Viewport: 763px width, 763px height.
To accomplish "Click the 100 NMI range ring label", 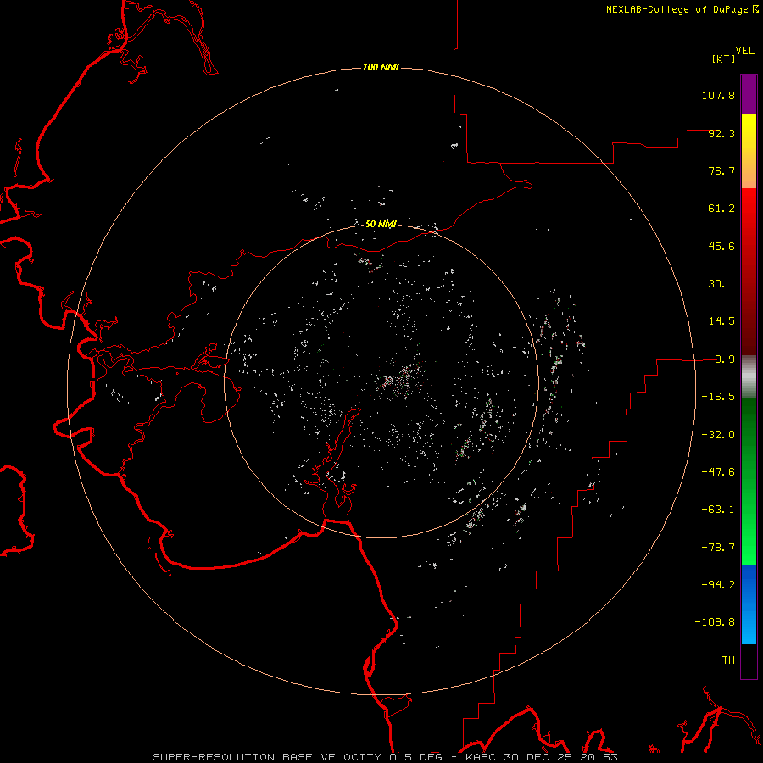I will [381, 67].
